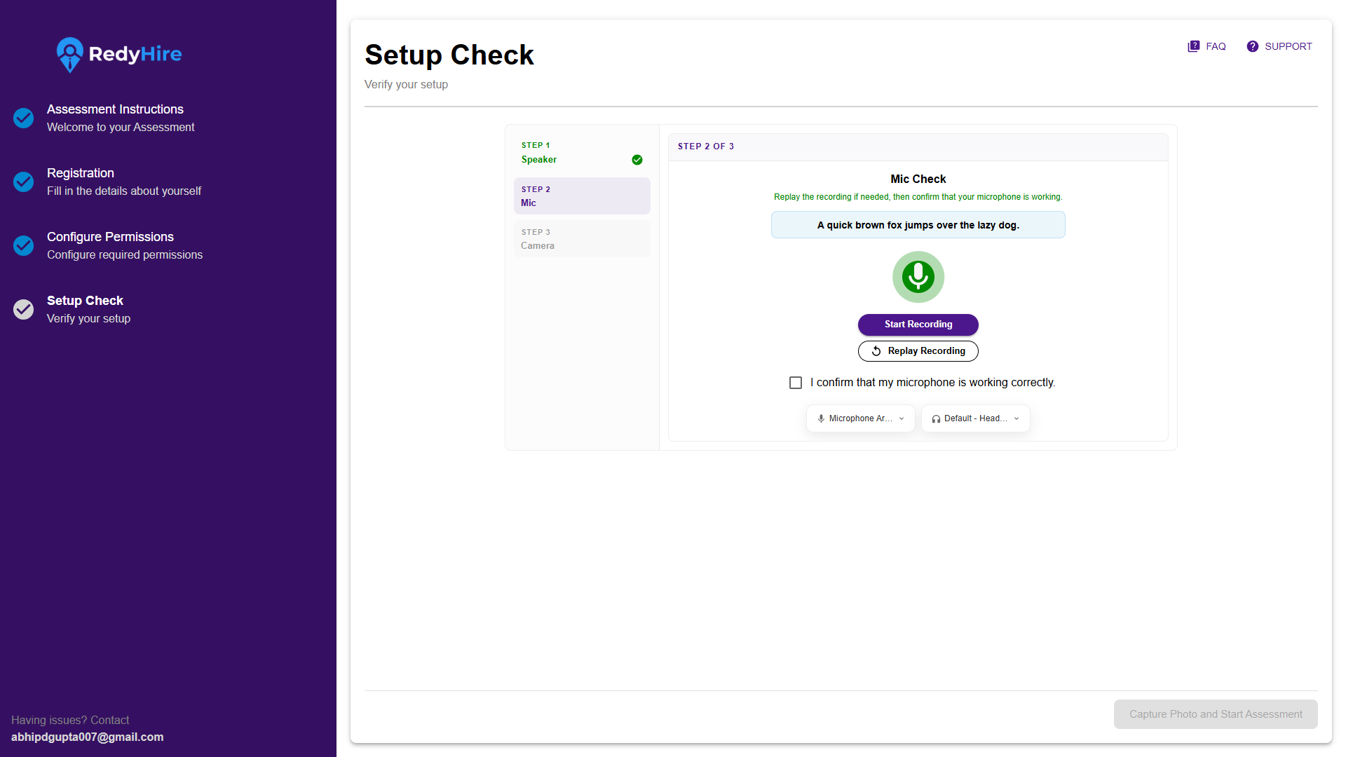Click the FAQ book icon
The height and width of the screenshot is (757, 1346).
[1193, 46]
